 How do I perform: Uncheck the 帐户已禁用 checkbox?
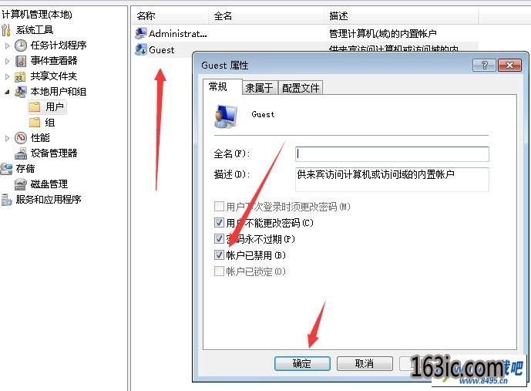click(219, 254)
